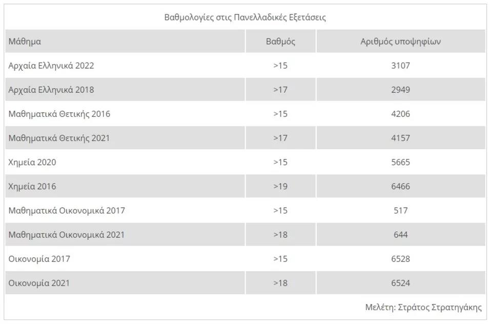Click the >19 grade for Χημεία 2016

[280, 186]
